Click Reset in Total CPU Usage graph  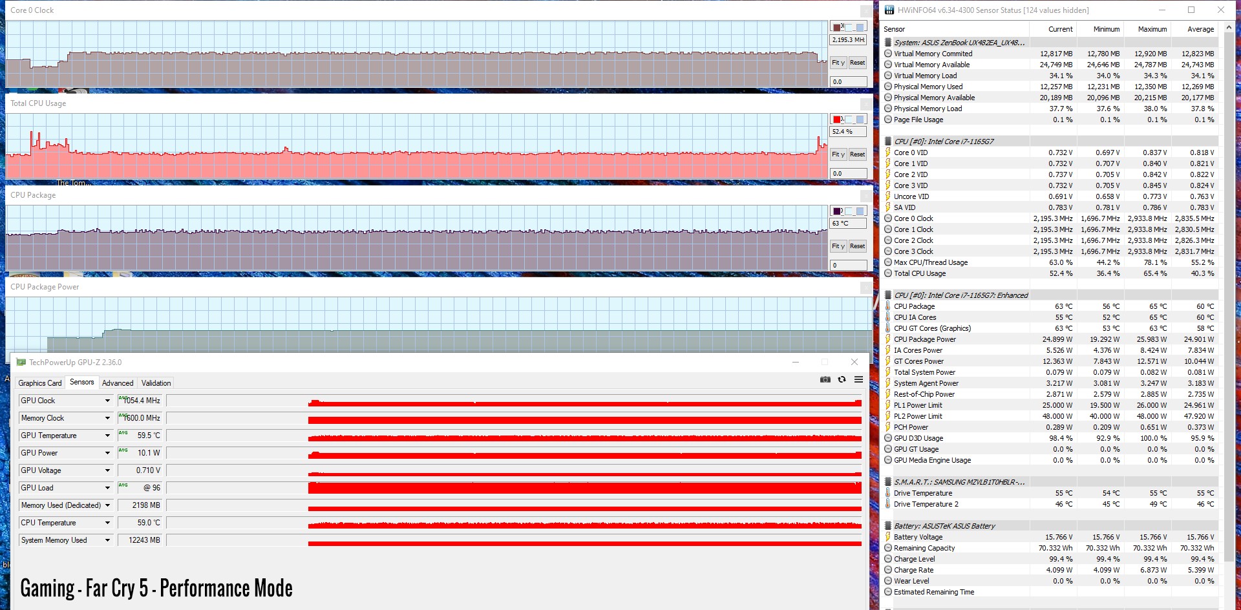point(858,154)
